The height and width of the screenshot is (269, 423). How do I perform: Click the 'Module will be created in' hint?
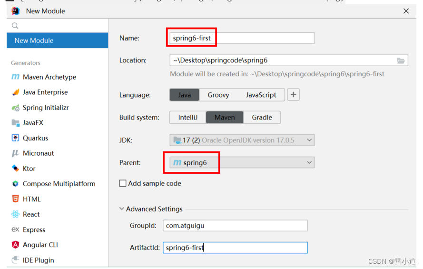coord(277,74)
